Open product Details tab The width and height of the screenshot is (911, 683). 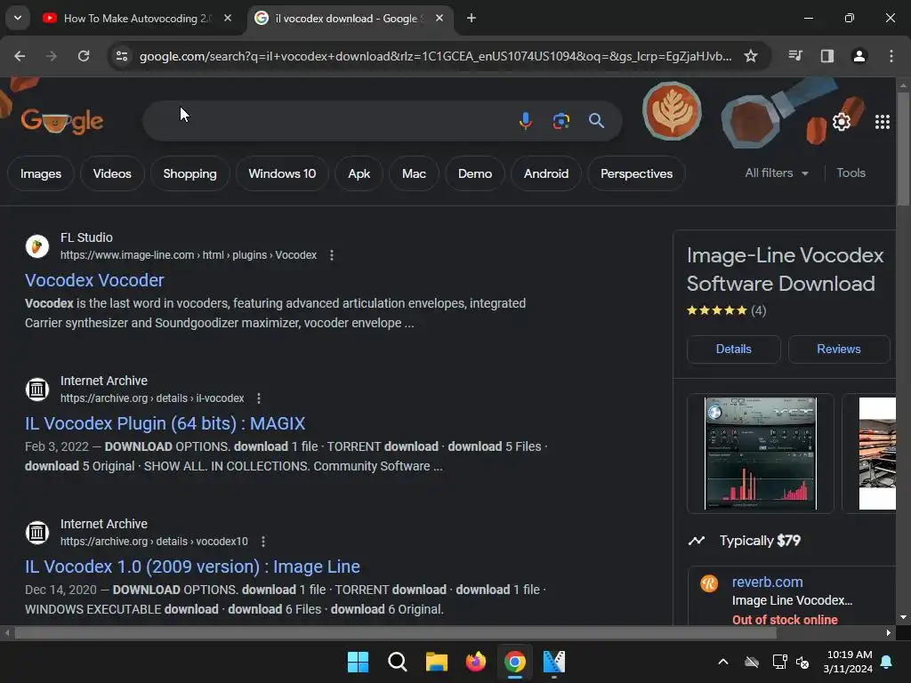tap(734, 349)
